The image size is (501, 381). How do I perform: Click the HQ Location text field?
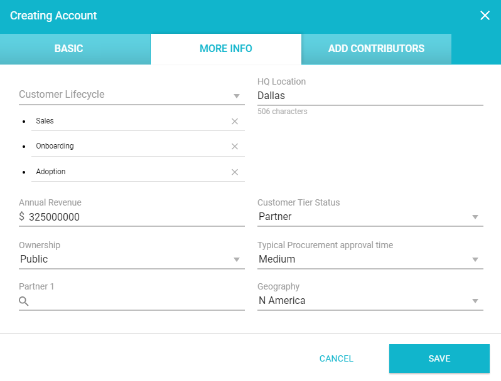coord(370,96)
